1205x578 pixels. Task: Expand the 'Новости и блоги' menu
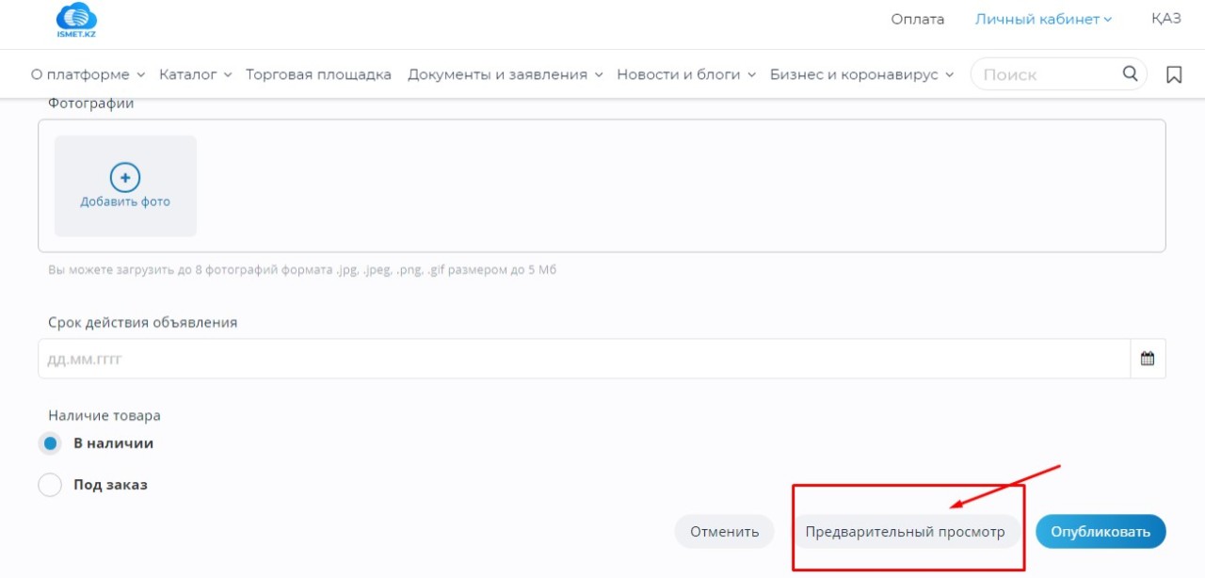tap(685, 74)
